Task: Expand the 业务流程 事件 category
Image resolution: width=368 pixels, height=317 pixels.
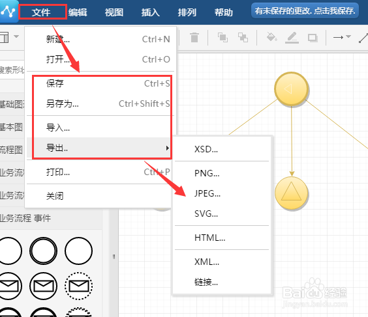Action: pyautogui.click(x=51, y=218)
